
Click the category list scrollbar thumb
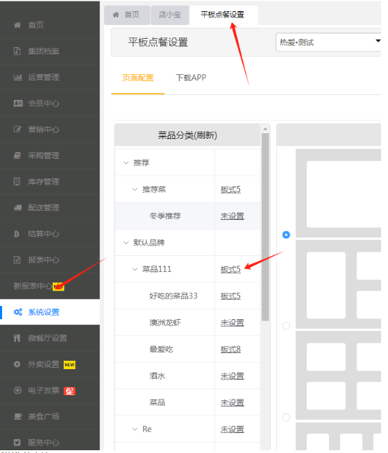coord(265,227)
